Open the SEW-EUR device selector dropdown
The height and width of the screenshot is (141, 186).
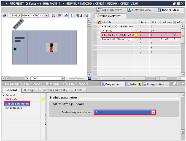pyautogui.click(x=47, y=16)
